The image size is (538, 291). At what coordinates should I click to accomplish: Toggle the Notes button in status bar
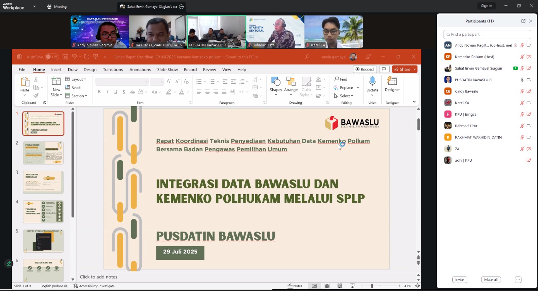295,286
